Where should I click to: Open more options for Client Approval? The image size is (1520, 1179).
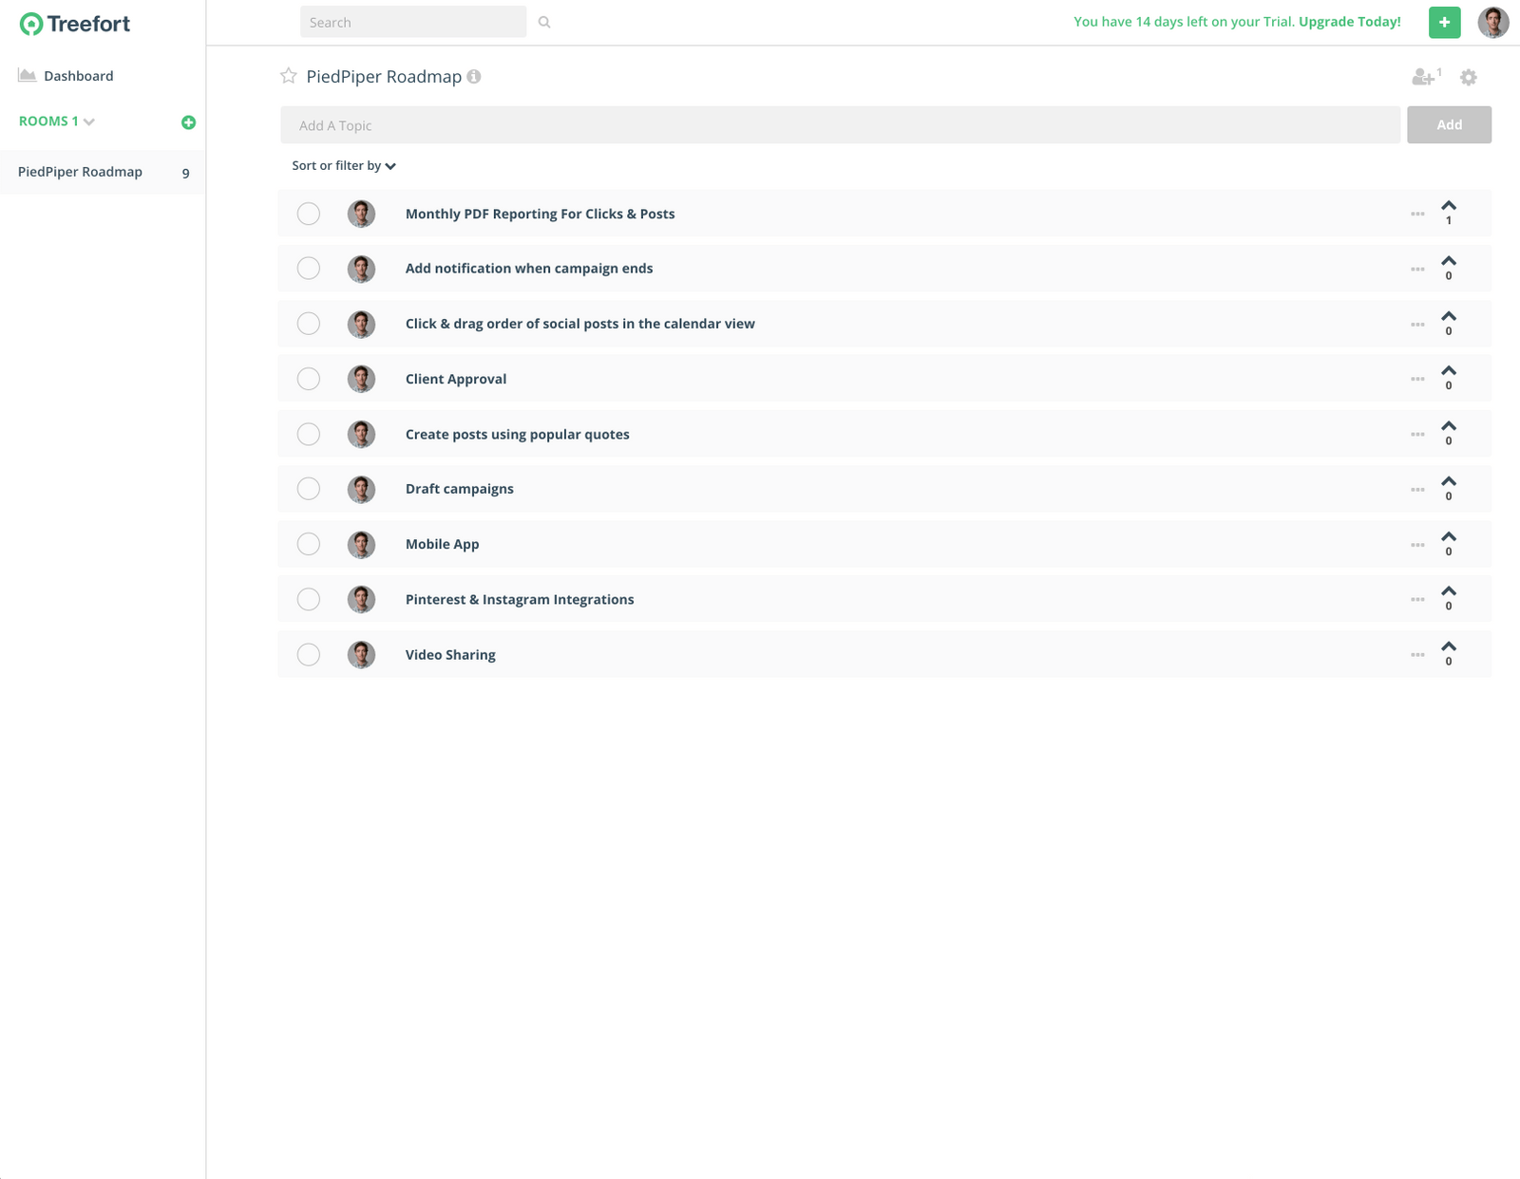click(1417, 380)
